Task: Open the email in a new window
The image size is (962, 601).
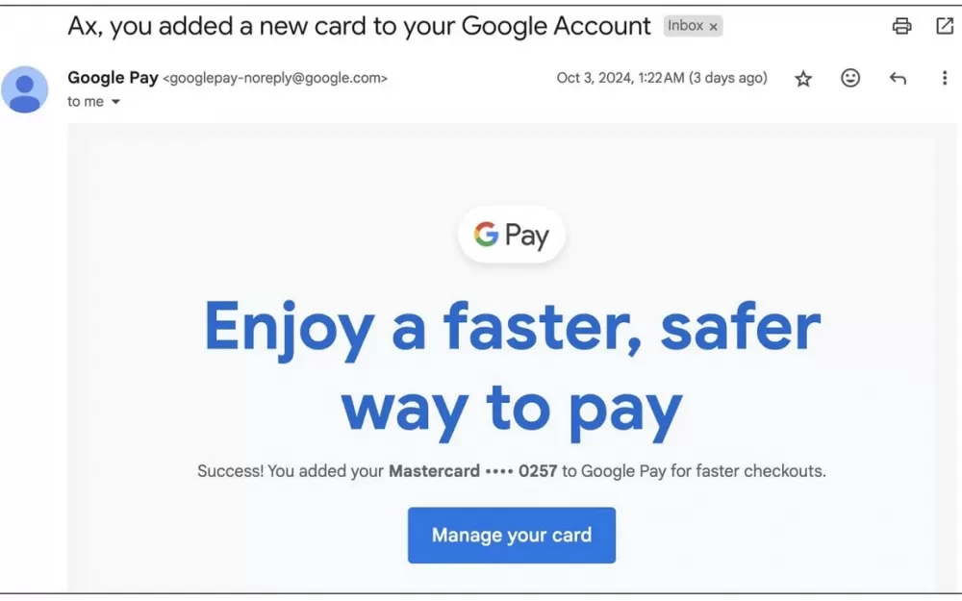Action: 945,26
